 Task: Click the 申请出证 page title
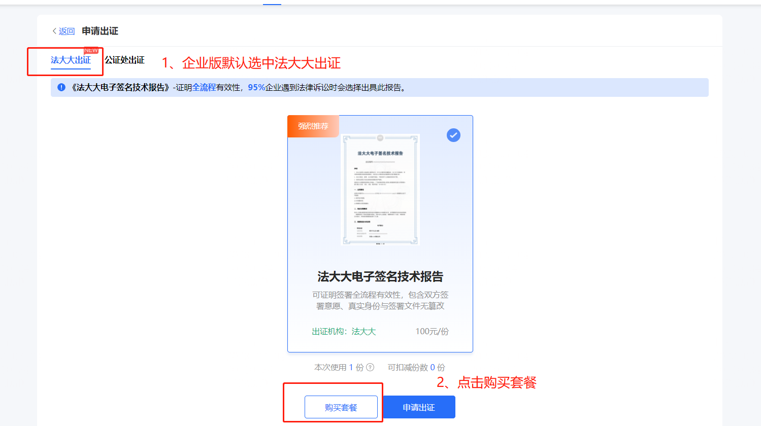[100, 31]
